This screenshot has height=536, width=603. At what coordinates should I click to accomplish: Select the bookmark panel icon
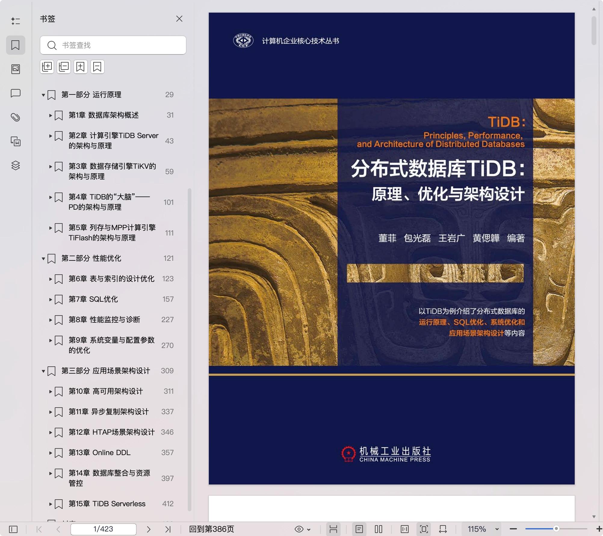point(15,45)
